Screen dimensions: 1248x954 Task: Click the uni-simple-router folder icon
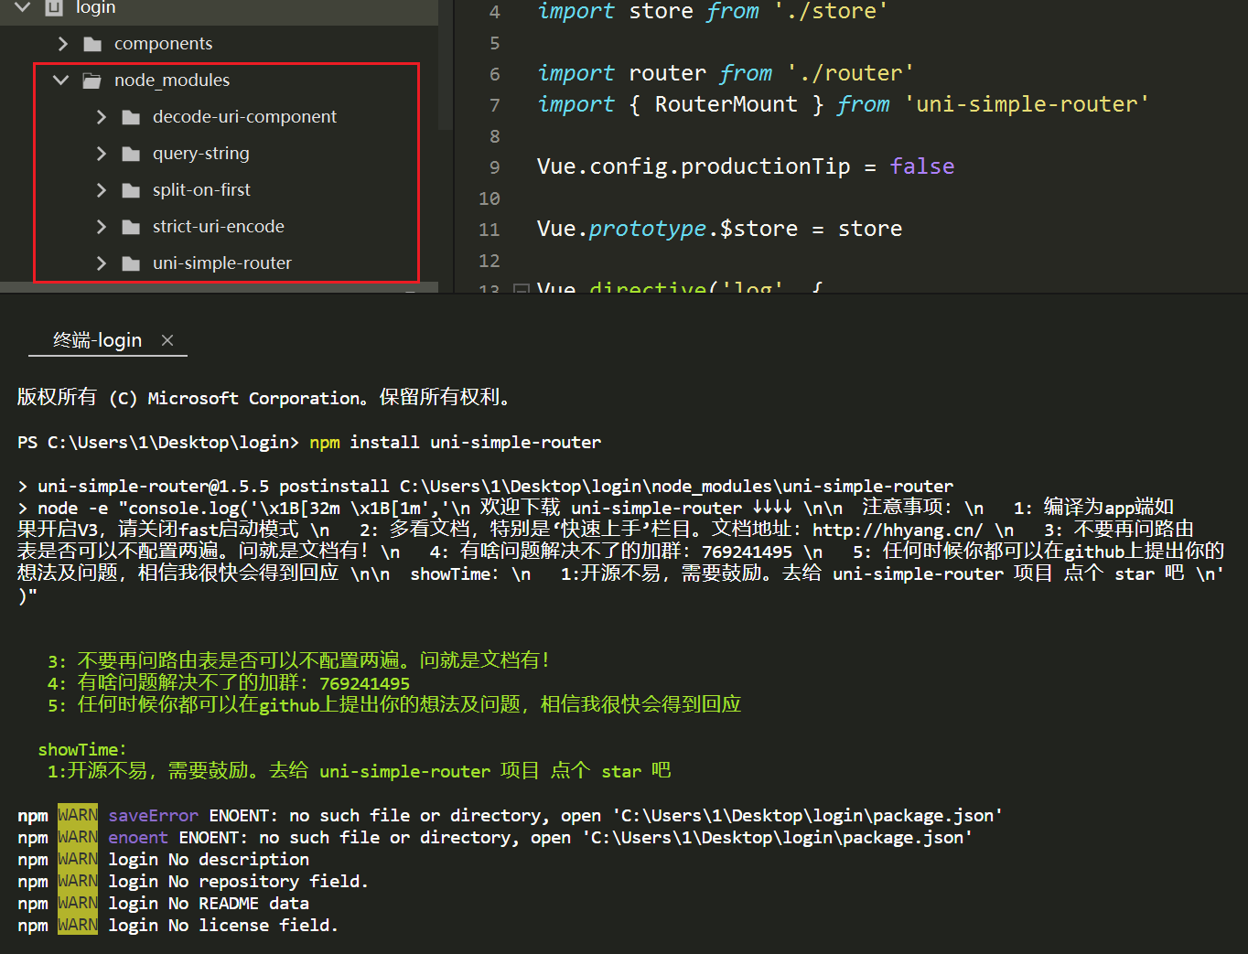pos(131,263)
